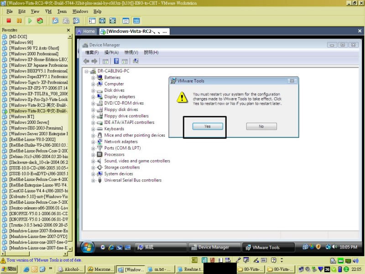Click the Revert to Snapshot toolbar icon
The image size is (365, 274).
click(66, 21)
